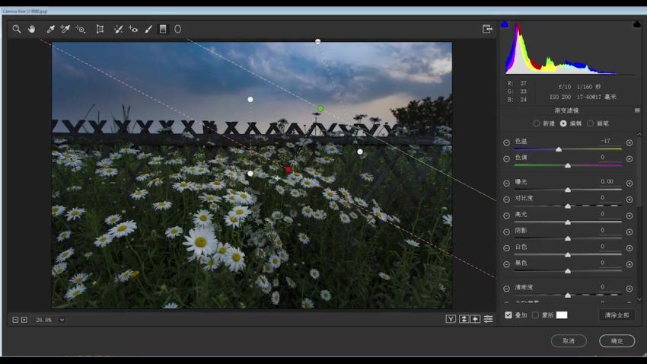Open the zoom level dropdown

click(62, 320)
